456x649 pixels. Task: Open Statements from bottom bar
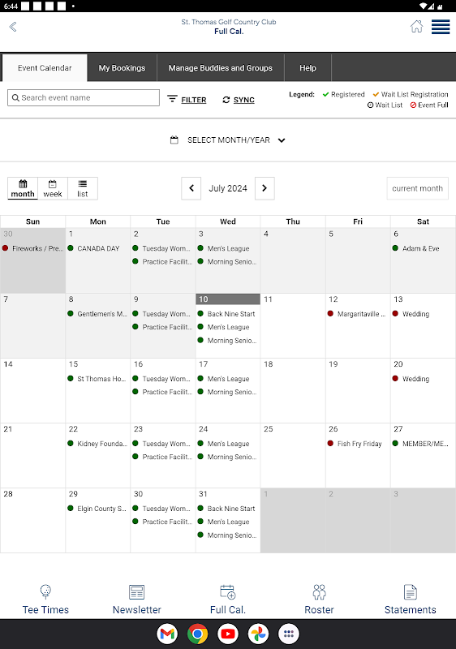[x=410, y=600]
